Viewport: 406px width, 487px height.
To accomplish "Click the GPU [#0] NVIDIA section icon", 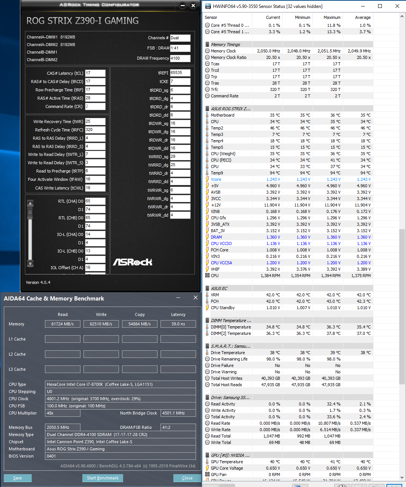I will 207,455.
